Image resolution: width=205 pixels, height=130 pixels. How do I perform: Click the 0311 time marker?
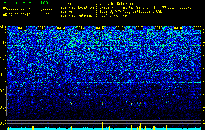[22, 28]
